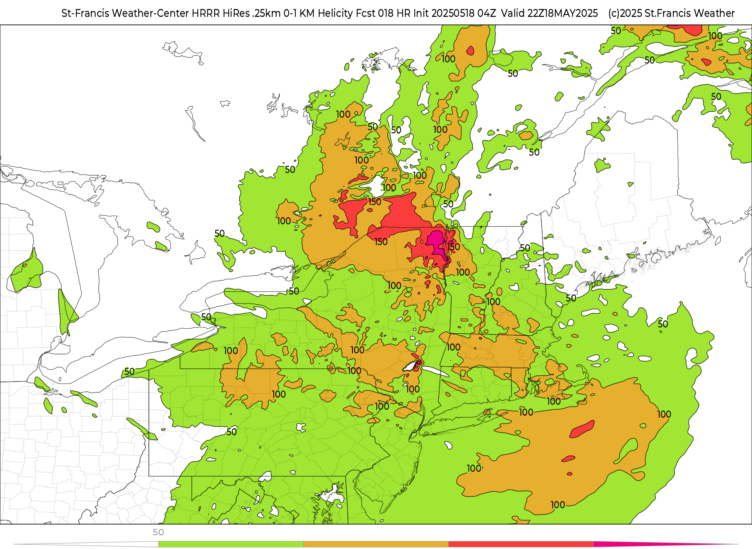Click "0-1 KM Helicity" in the title
Viewport: 752px width, 549px height.
click(x=318, y=13)
